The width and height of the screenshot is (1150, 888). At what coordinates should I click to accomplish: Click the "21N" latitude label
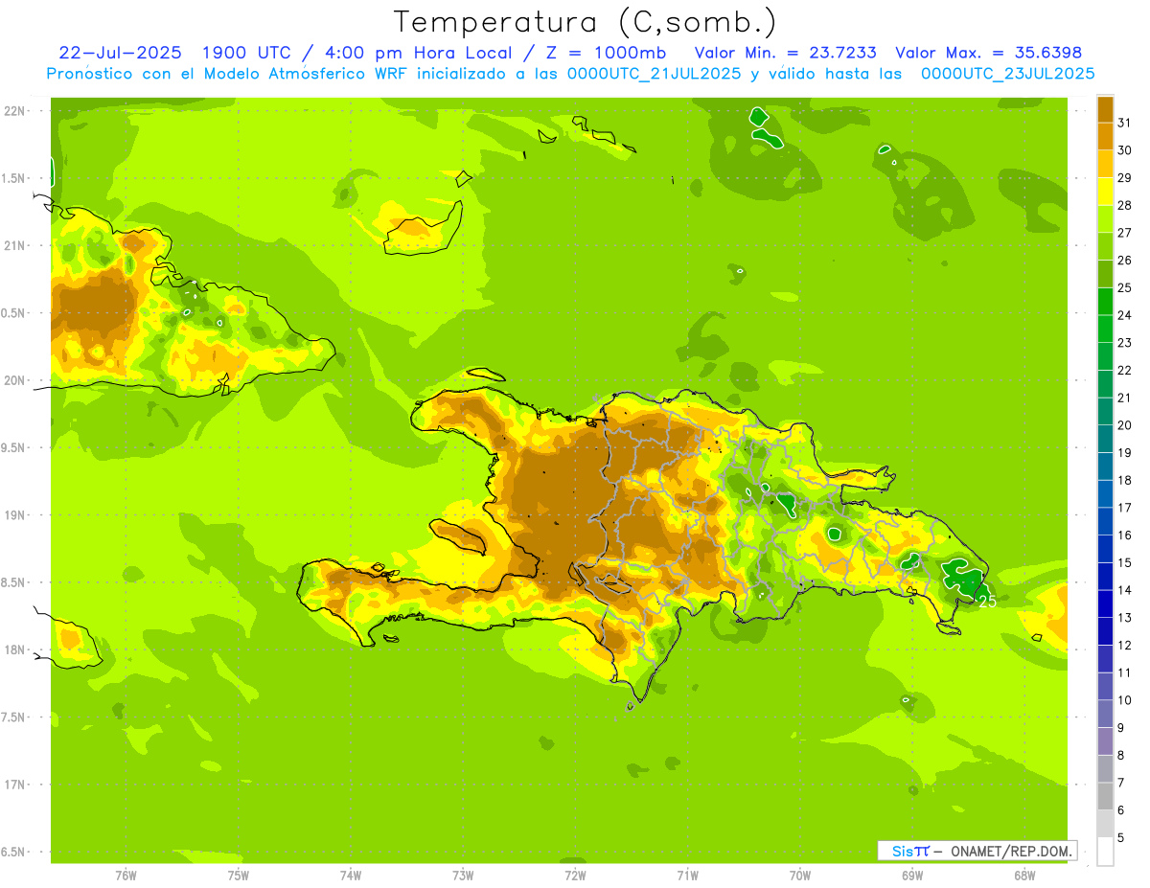click(x=13, y=245)
